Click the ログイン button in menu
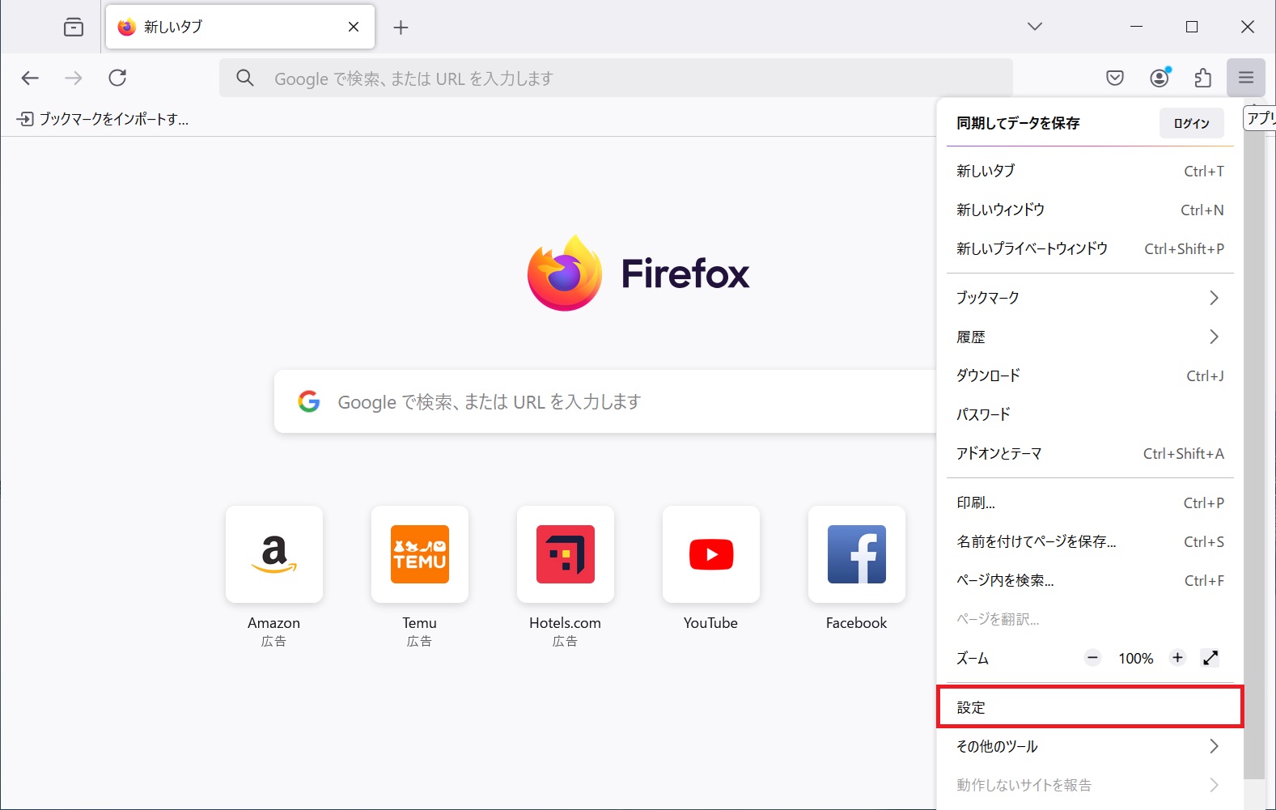The width and height of the screenshot is (1276, 810). (1192, 123)
